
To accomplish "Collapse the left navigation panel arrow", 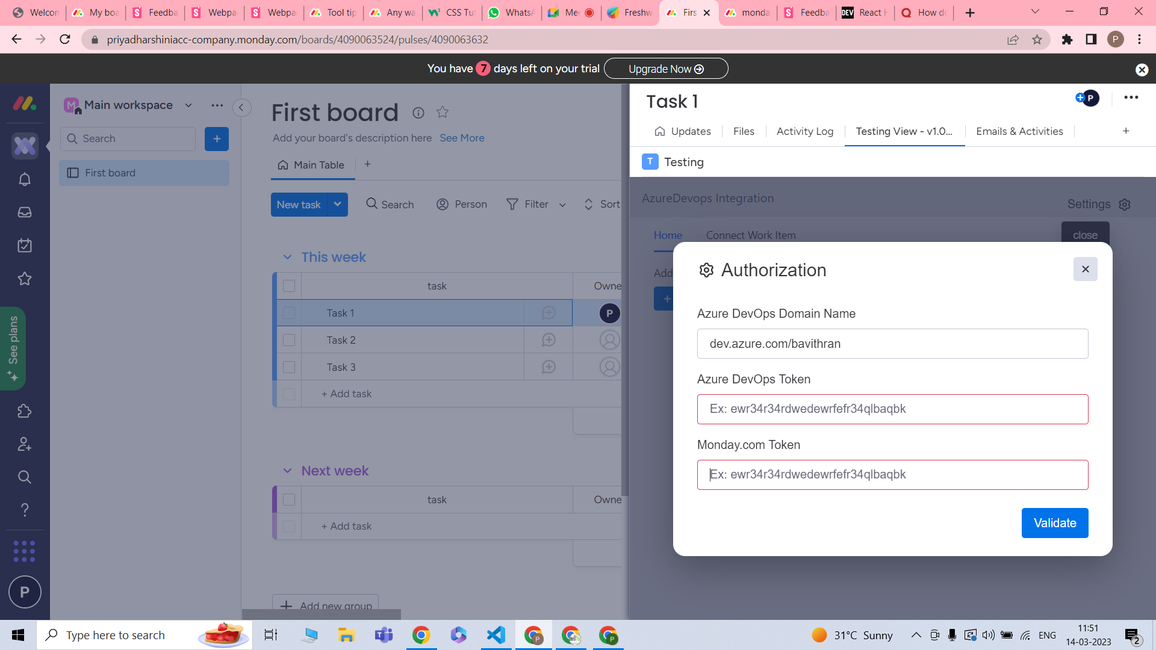I will pos(241,108).
